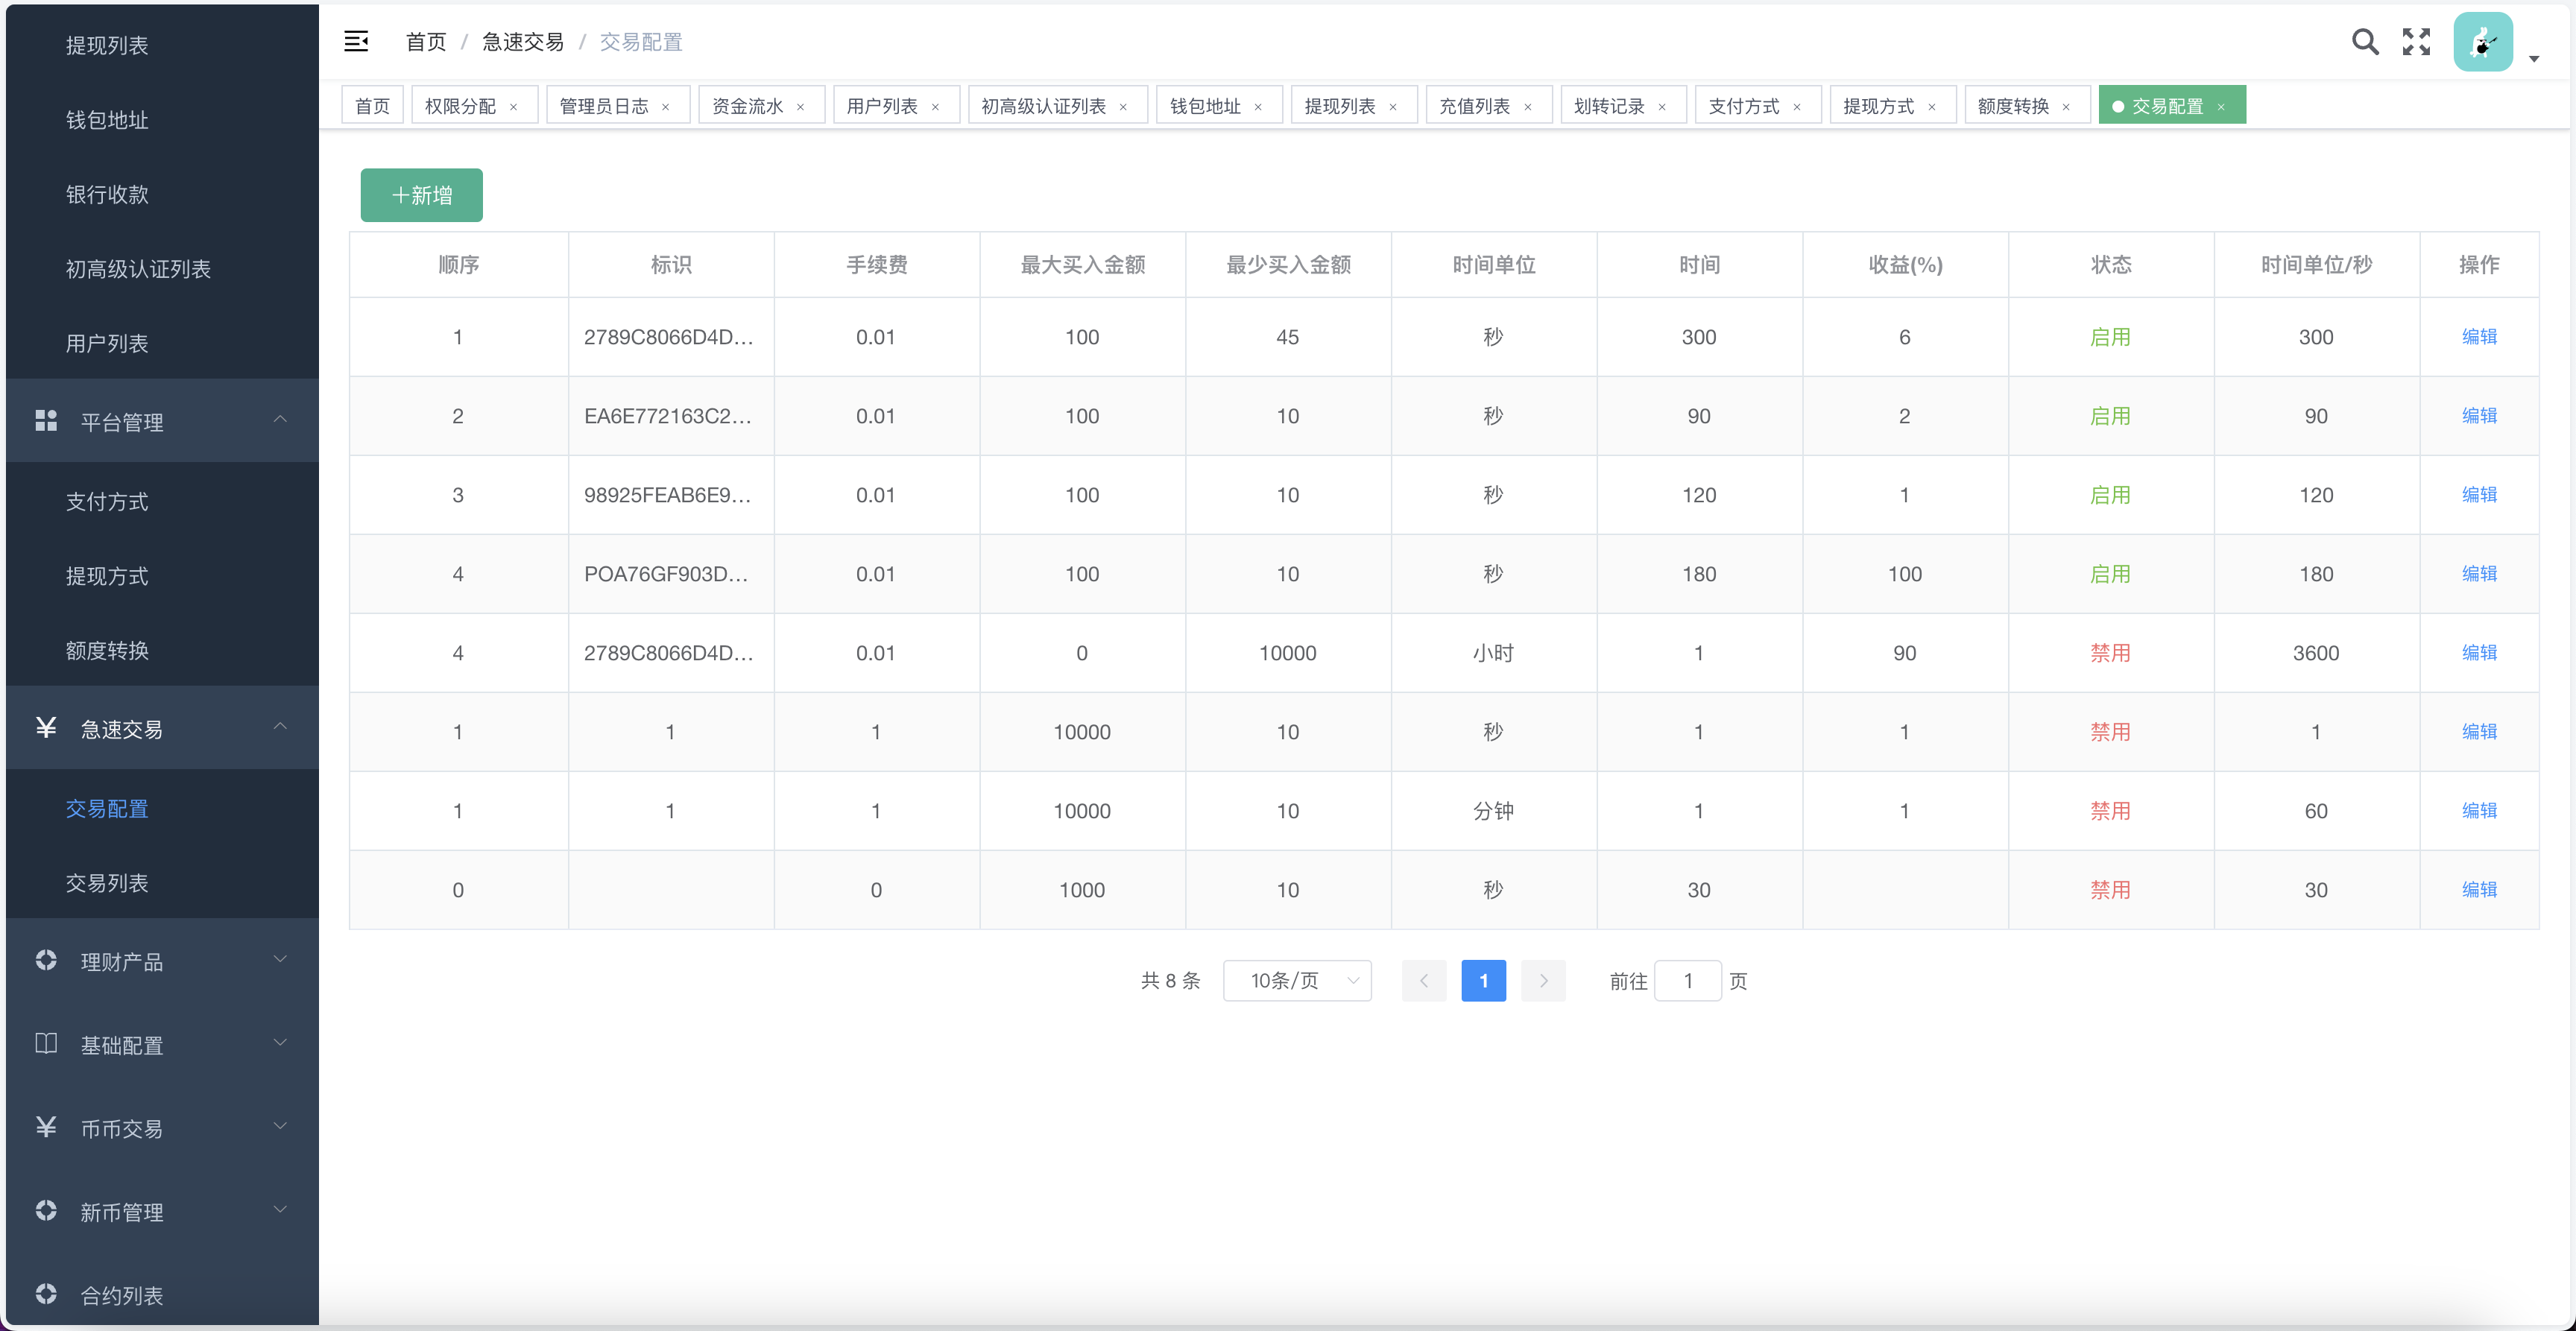This screenshot has height=1331, width=2576.
Task: Click the 急速交易 currency icon
Action: tap(45, 728)
